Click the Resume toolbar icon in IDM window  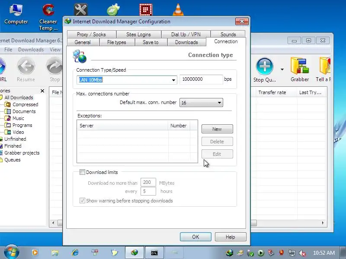pos(26,69)
